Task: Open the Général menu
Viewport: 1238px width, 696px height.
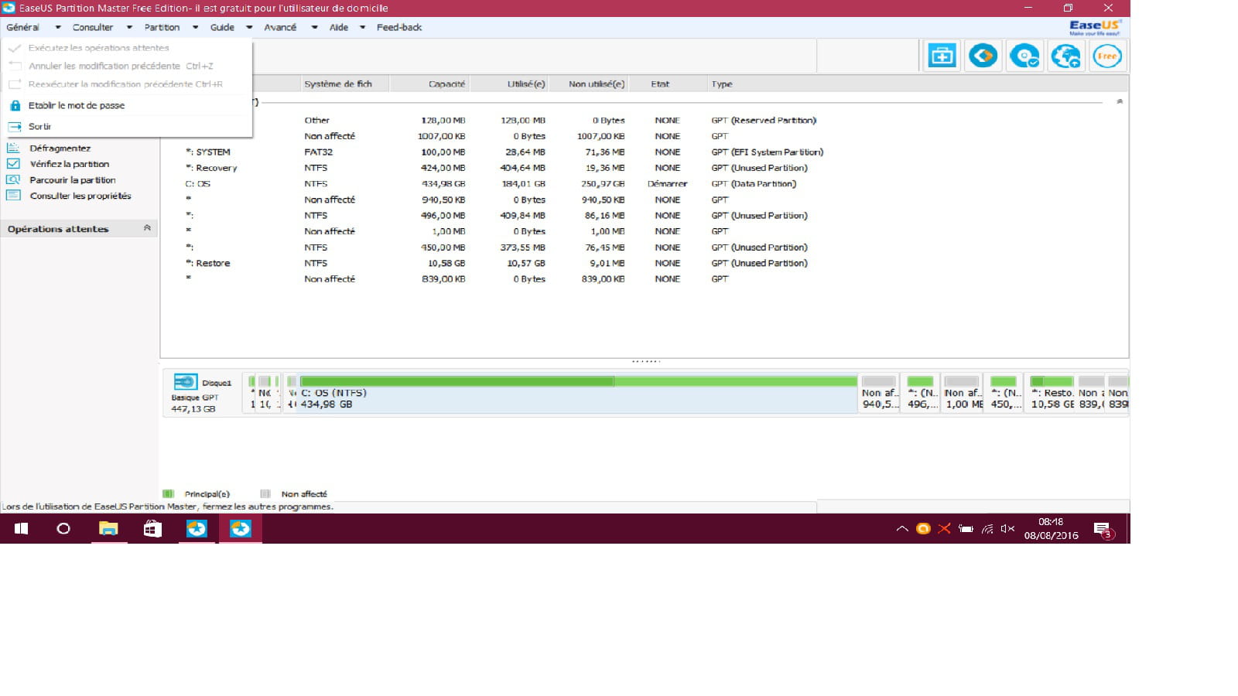Action: coord(23,27)
